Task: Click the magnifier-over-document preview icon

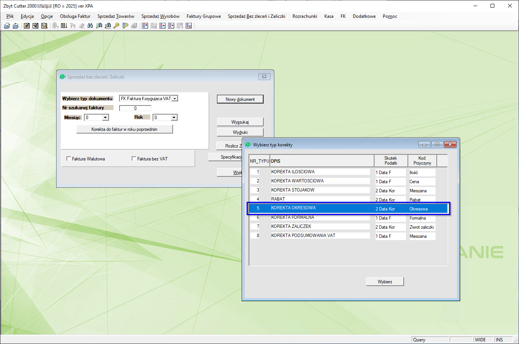Action: pyautogui.click(x=44, y=26)
